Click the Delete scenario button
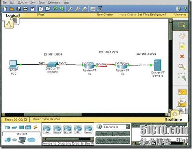Image resolution: width=192 pixels, height=149 pixels. [x=121, y=133]
